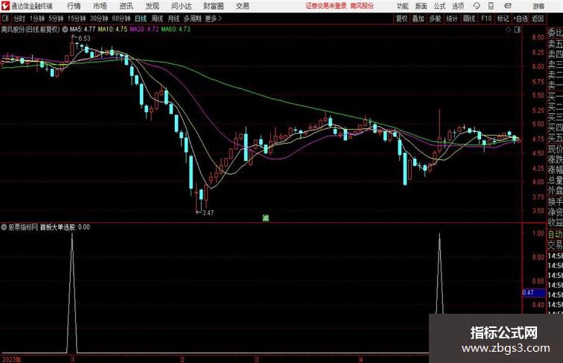Click the MA10: 4.75 indicator label

coord(113,29)
